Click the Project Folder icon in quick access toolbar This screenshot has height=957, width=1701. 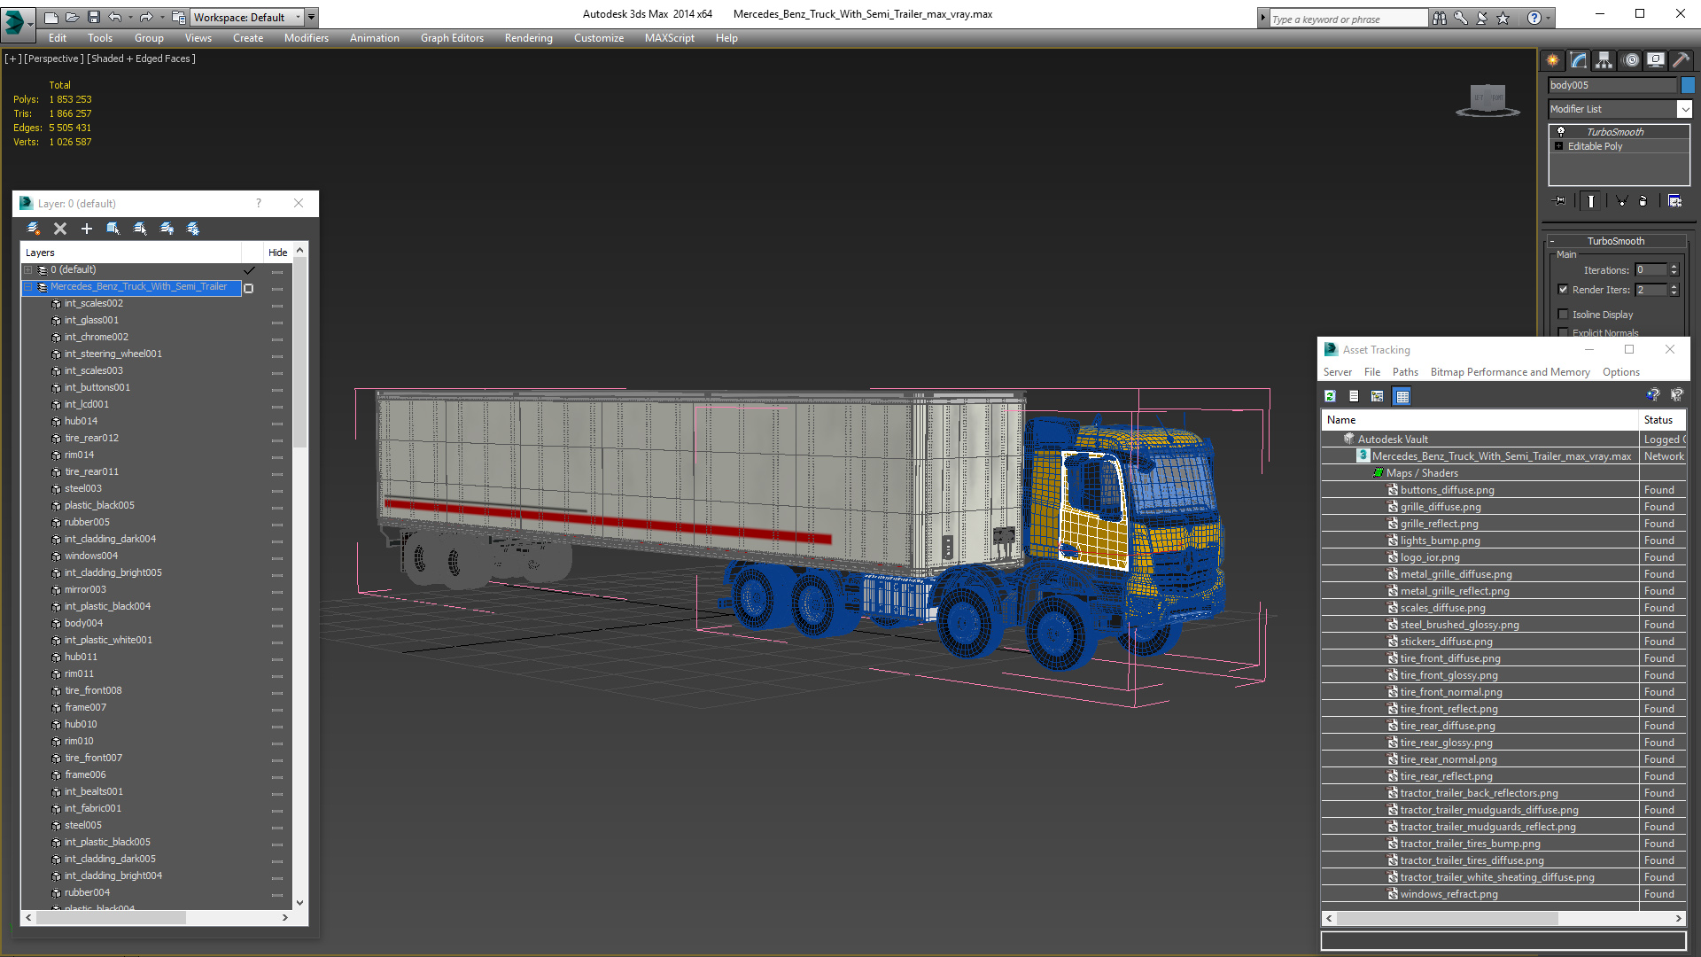pyautogui.click(x=178, y=17)
